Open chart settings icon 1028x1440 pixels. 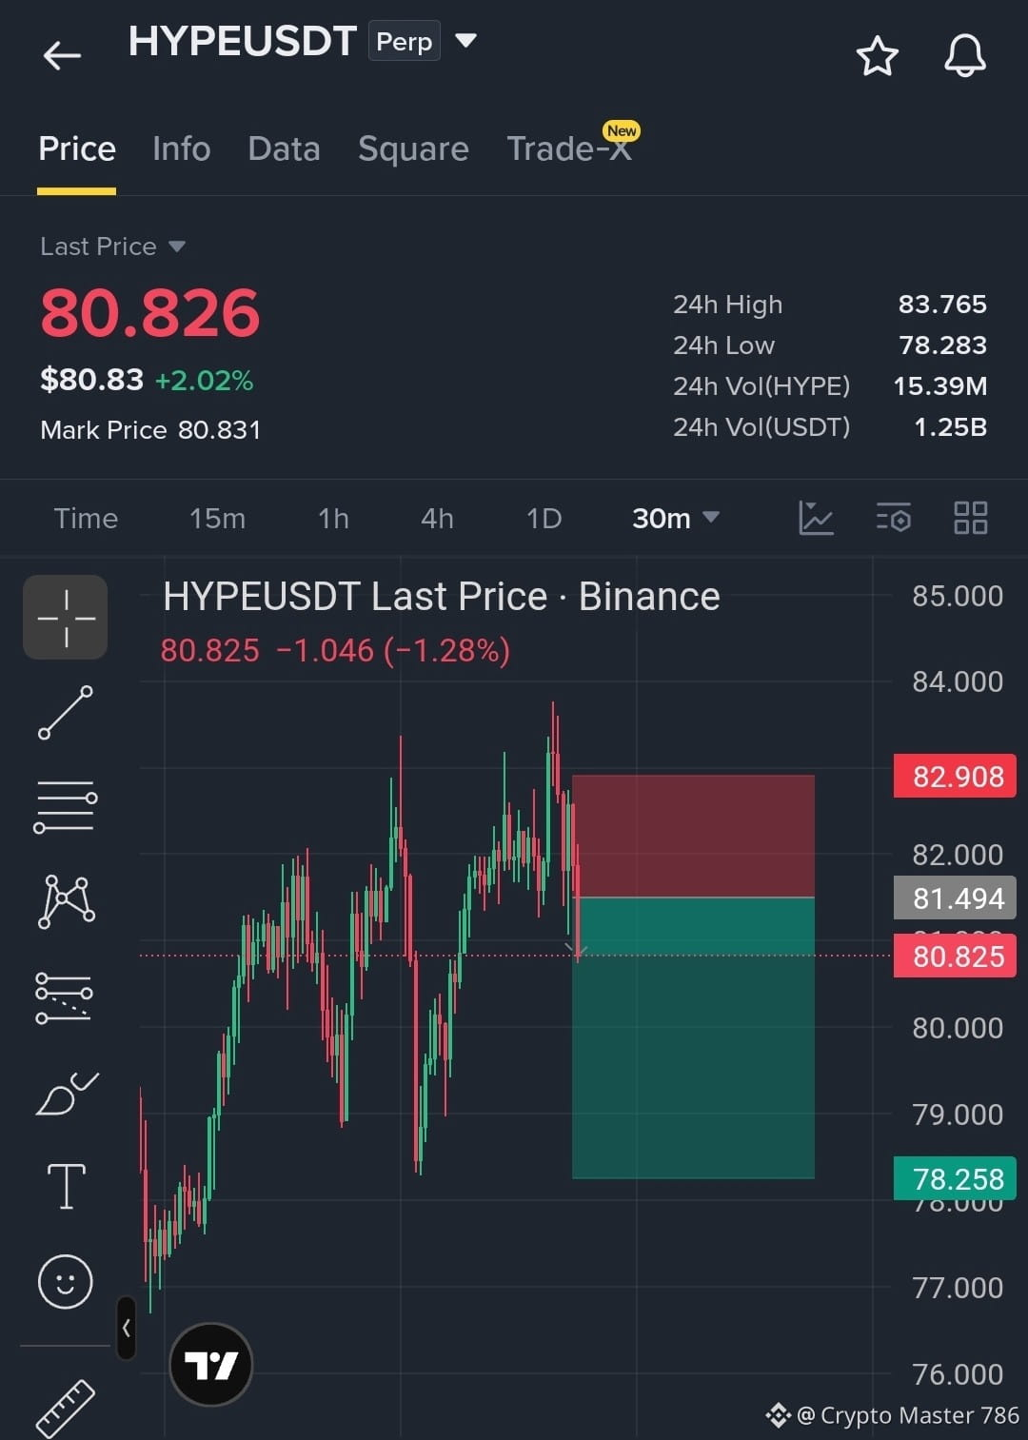[893, 519]
